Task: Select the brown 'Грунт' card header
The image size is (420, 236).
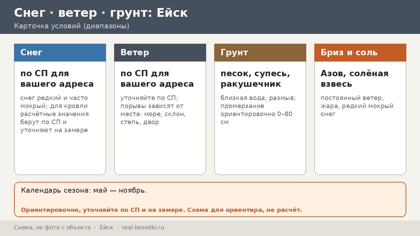Action: 260,52
